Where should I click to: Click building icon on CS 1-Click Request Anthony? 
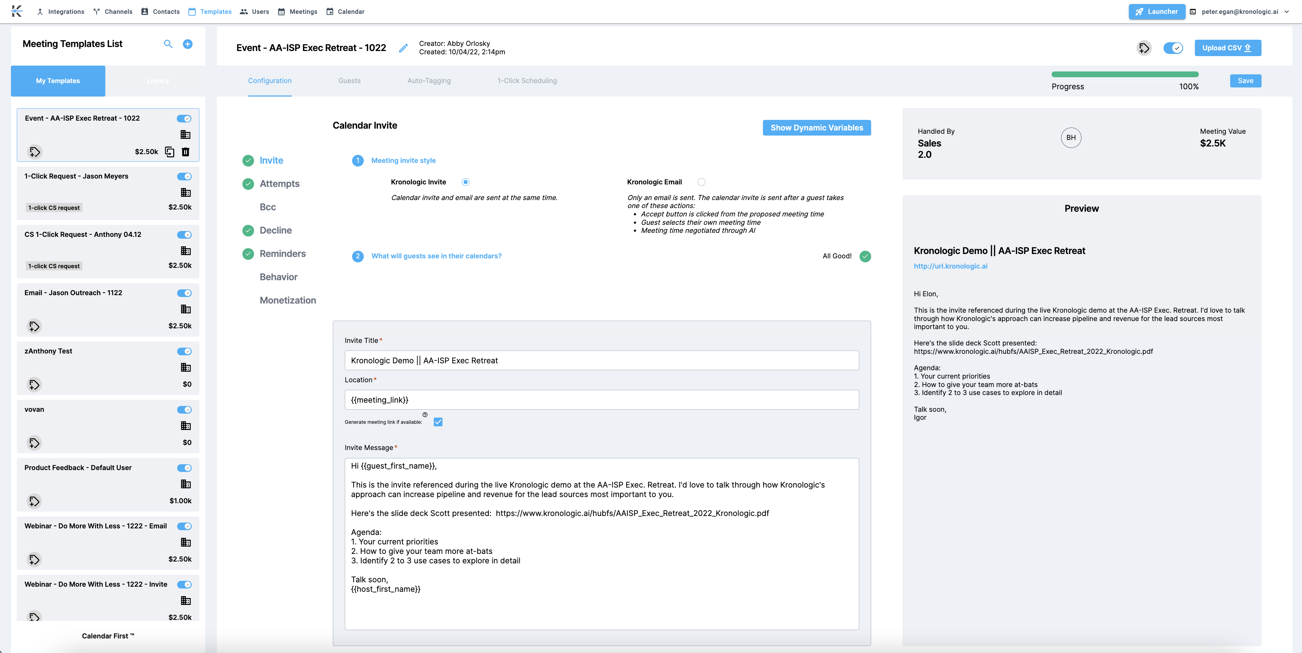pyautogui.click(x=186, y=251)
